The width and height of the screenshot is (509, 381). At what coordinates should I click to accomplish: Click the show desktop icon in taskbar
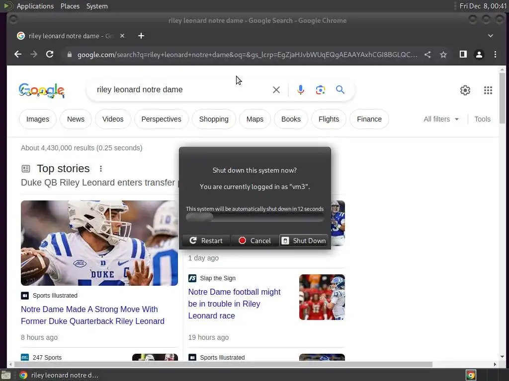6,375
